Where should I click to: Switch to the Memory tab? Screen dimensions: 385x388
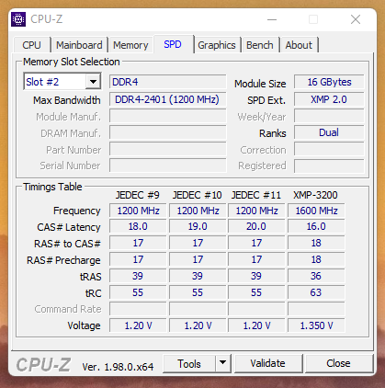[130, 45]
